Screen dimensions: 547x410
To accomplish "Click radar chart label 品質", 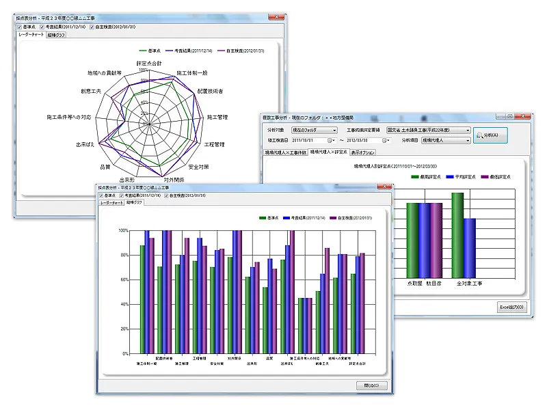I will point(105,167).
